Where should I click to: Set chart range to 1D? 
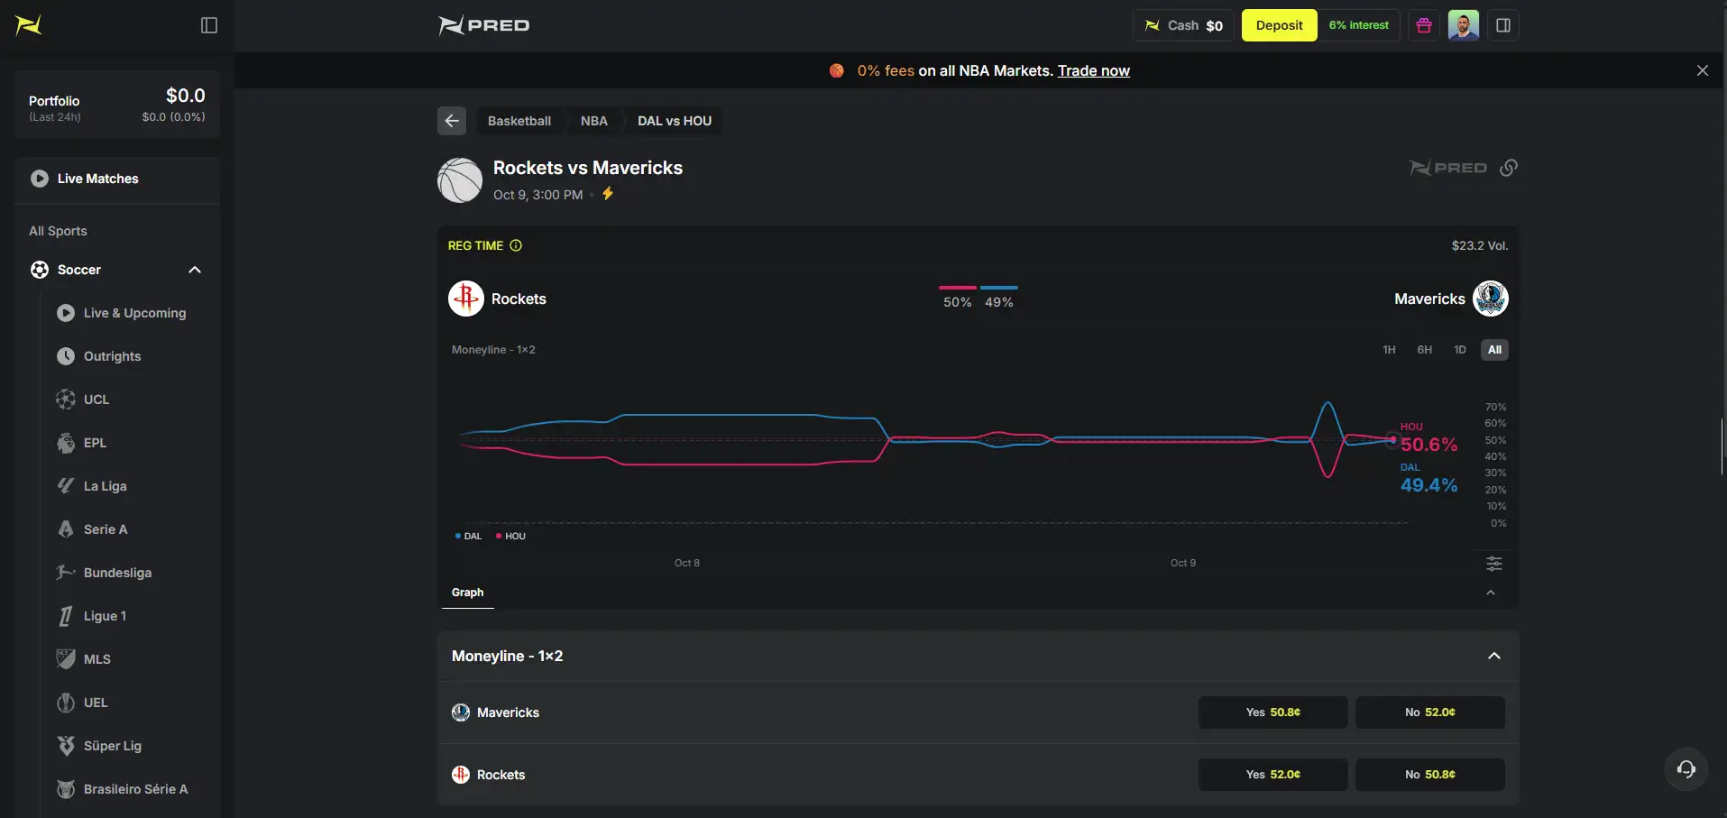pyautogui.click(x=1459, y=350)
